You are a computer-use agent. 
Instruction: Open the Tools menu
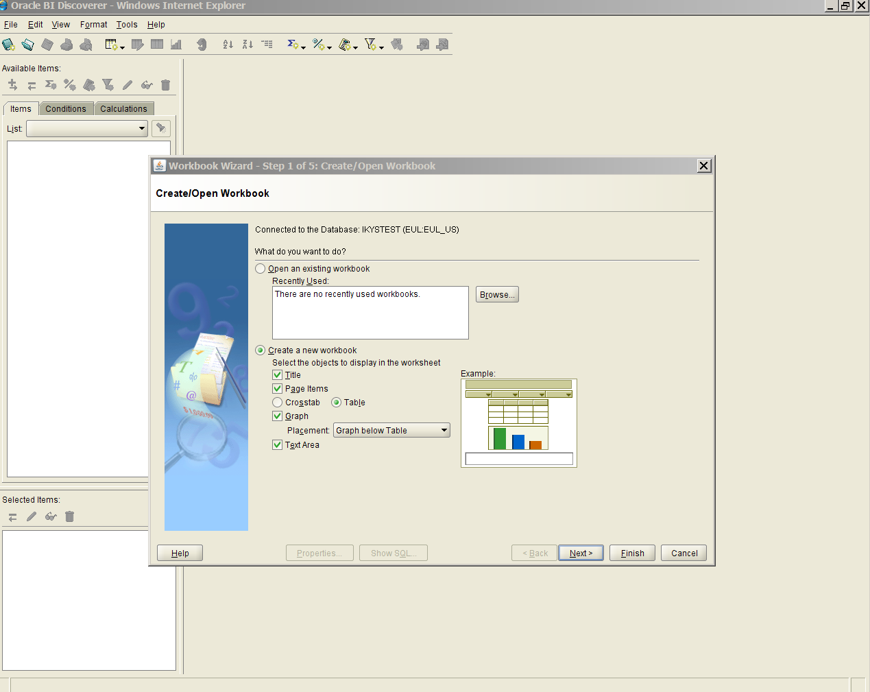pos(127,25)
